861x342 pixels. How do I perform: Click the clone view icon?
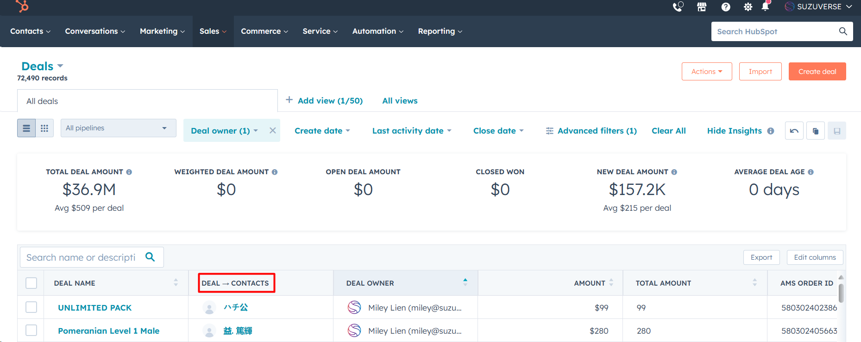815,131
